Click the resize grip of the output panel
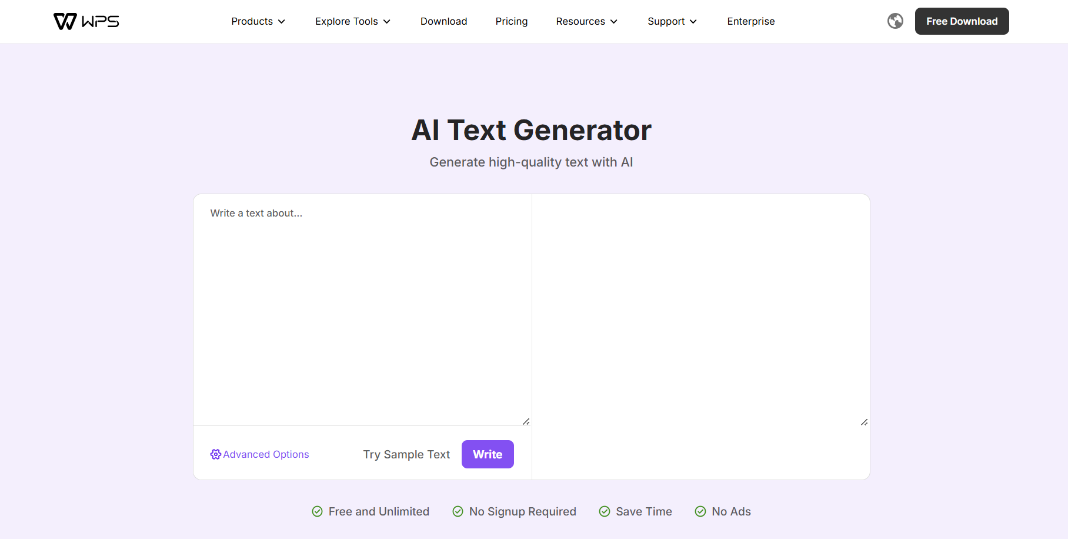 point(864,421)
